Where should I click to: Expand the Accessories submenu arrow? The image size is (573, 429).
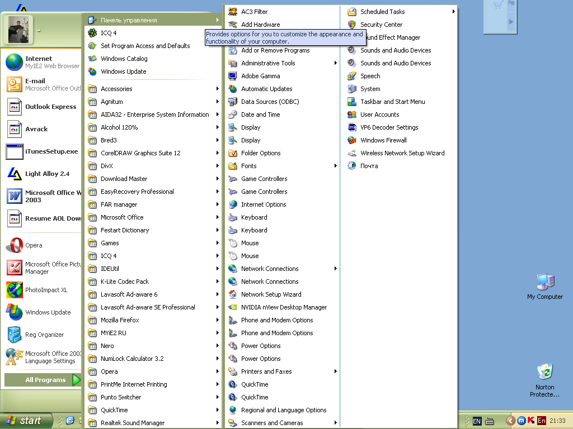(218, 89)
